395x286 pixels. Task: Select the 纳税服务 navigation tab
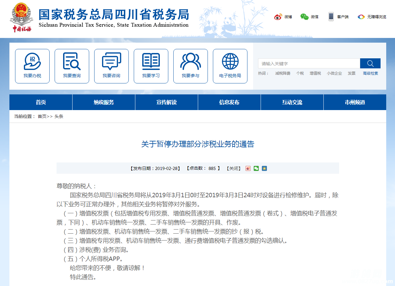click(x=104, y=102)
